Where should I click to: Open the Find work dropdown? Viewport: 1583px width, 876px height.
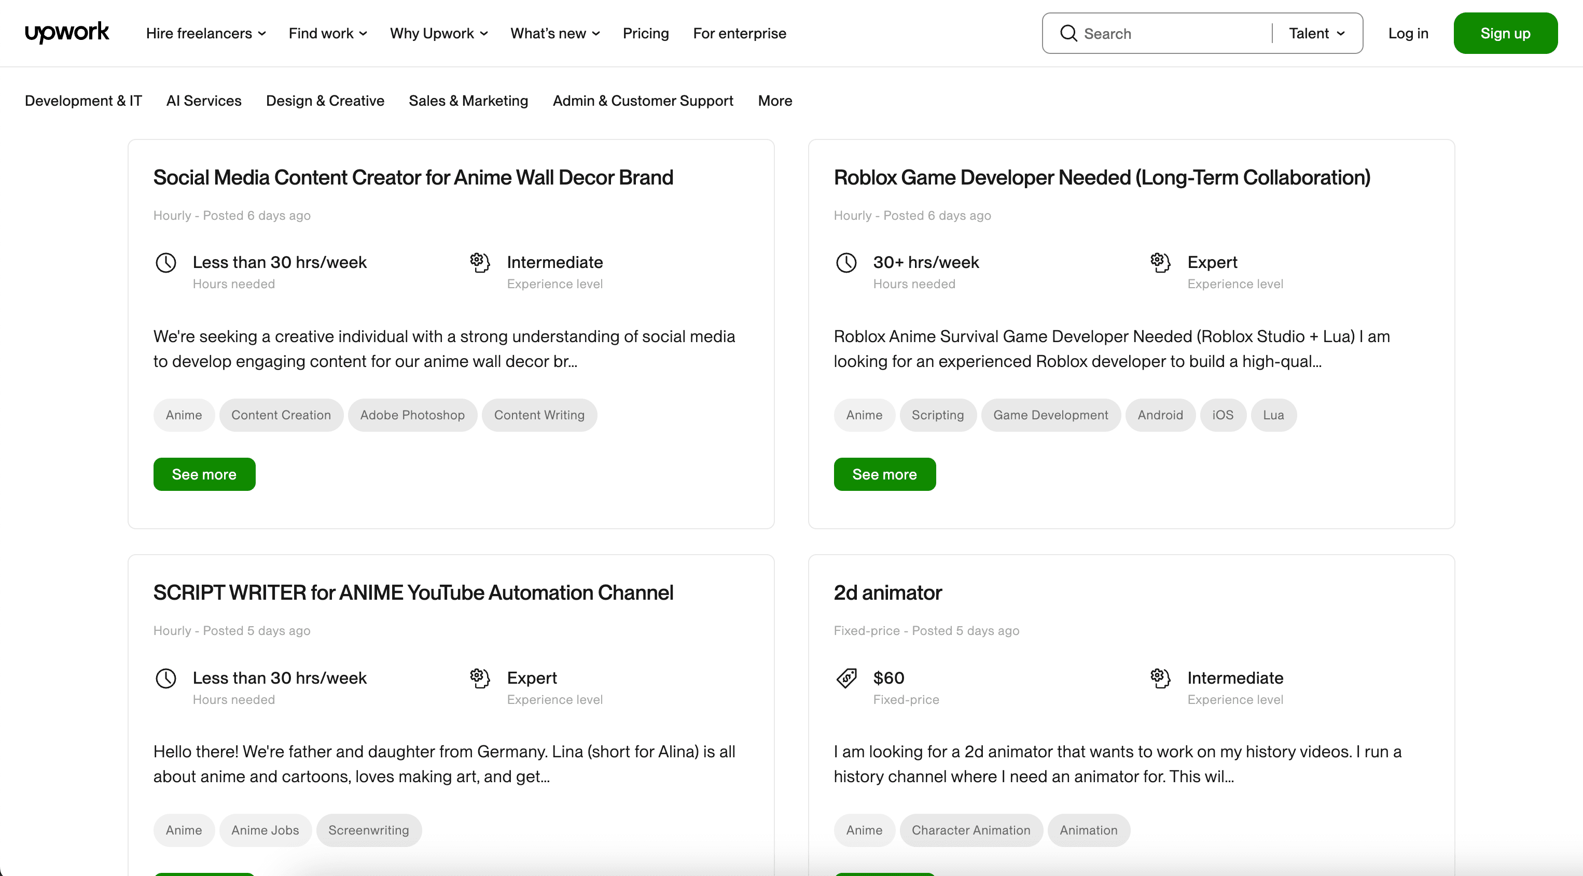click(327, 33)
